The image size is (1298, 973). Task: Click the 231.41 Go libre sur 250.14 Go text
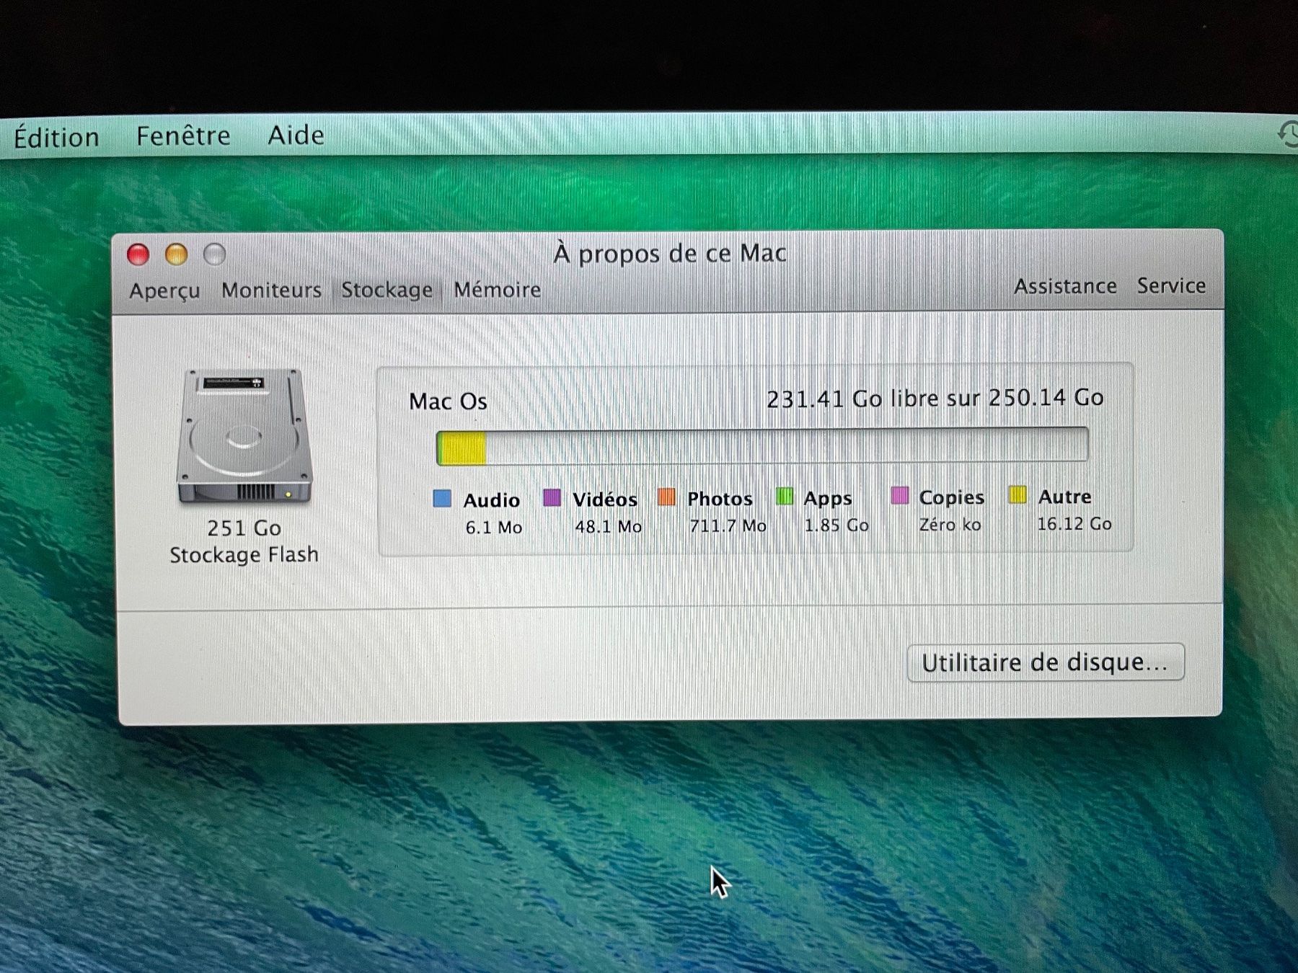[935, 398]
